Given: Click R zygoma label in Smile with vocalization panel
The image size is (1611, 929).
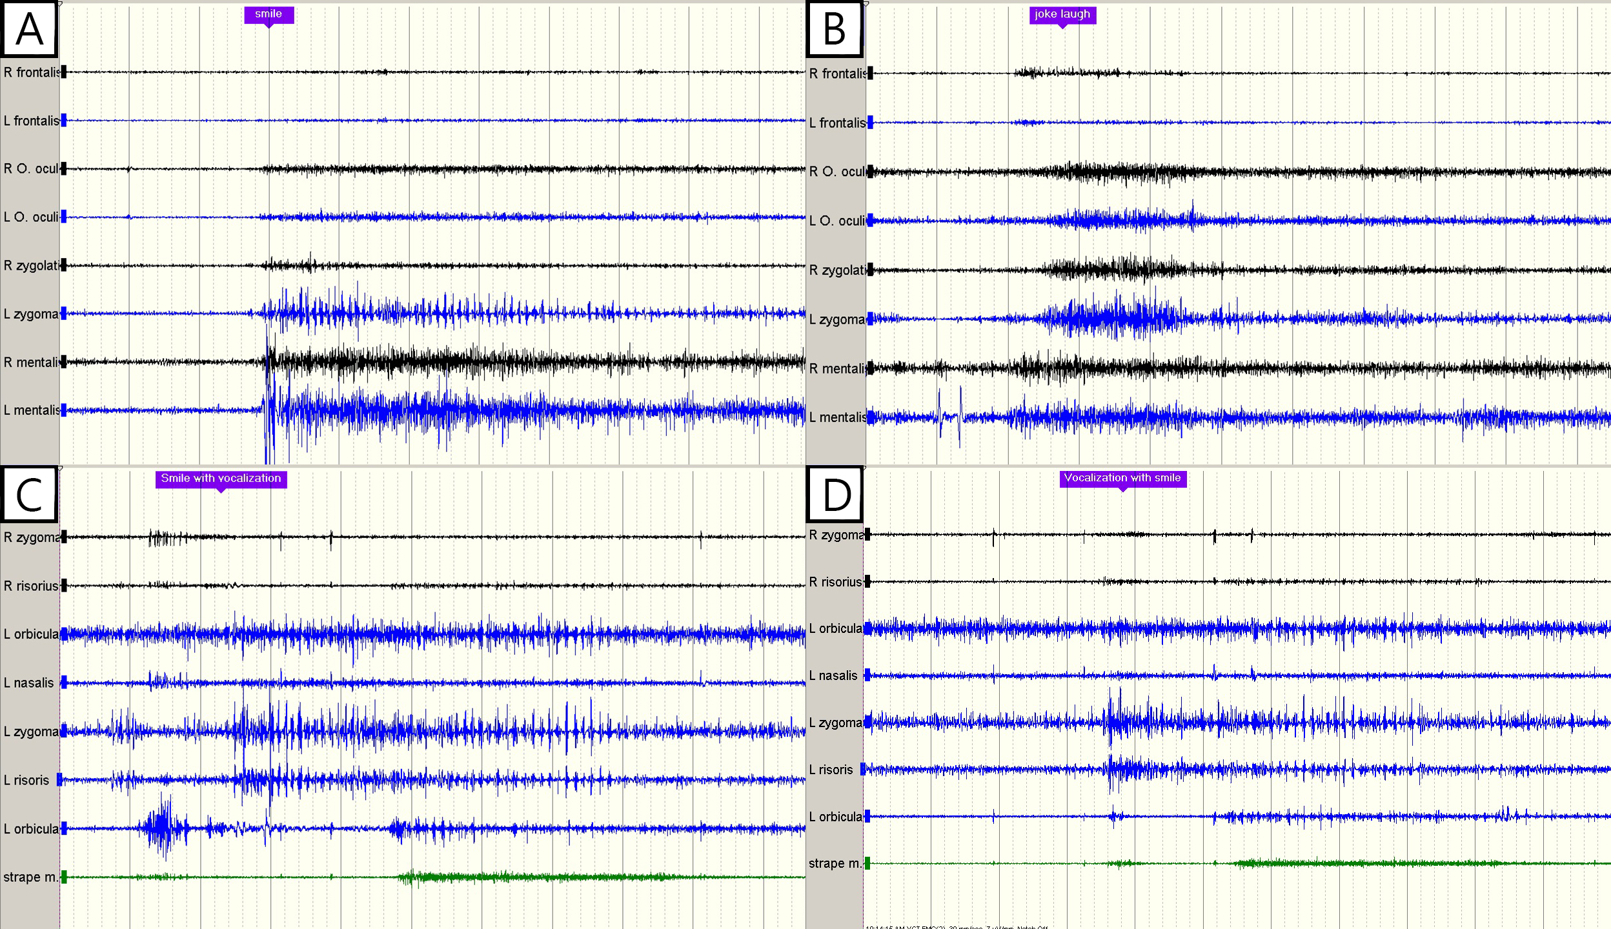Looking at the screenshot, I should coord(32,537).
